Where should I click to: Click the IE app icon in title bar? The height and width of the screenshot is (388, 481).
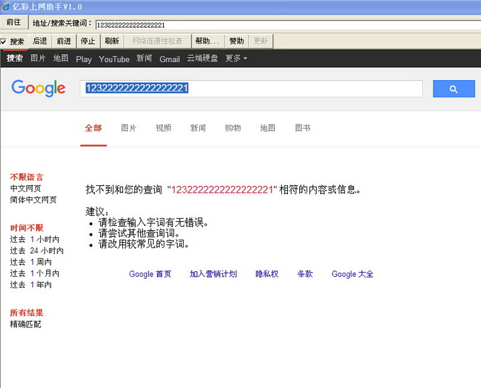coord(5,6)
